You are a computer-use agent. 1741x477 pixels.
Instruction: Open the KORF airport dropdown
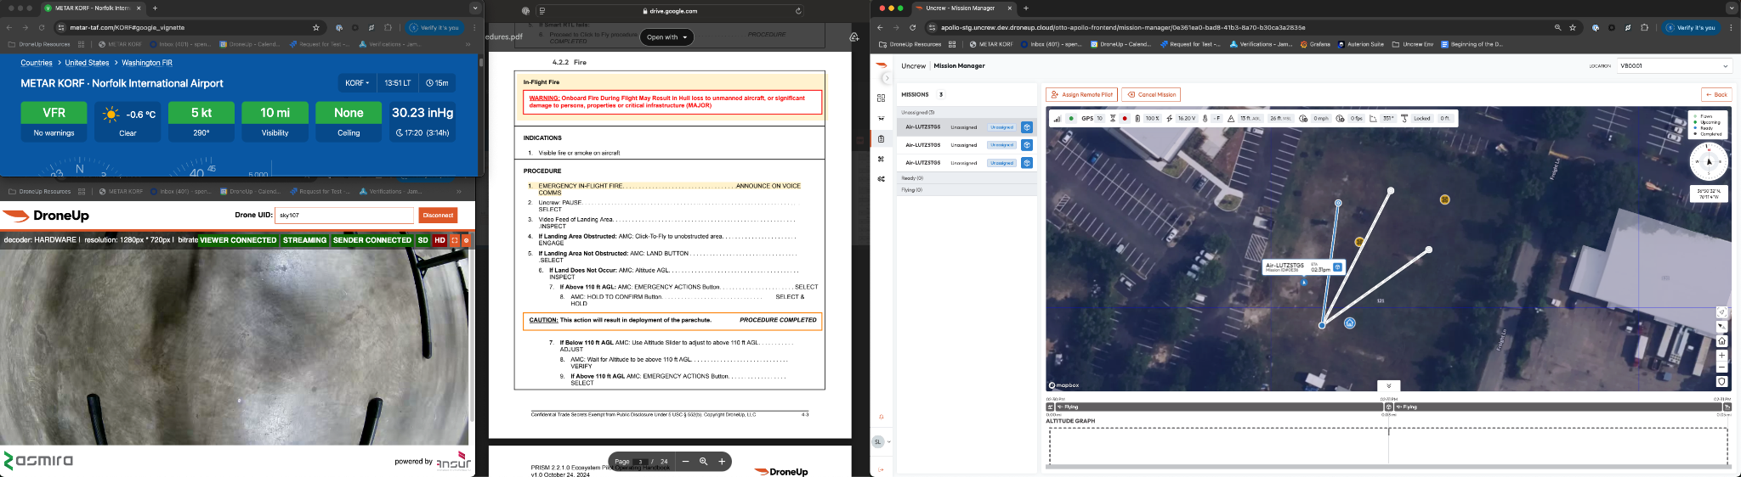[x=357, y=83]
